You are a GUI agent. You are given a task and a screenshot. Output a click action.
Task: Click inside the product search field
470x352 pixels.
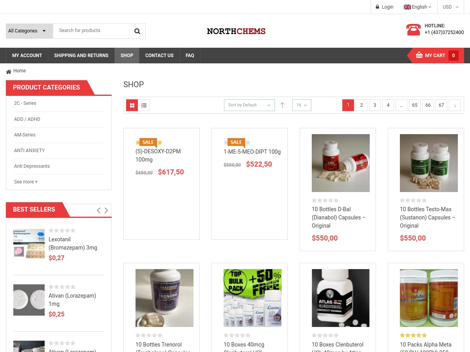(94, 31)
